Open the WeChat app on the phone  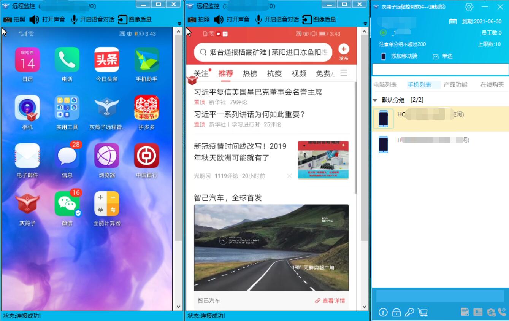coord(67,204)
